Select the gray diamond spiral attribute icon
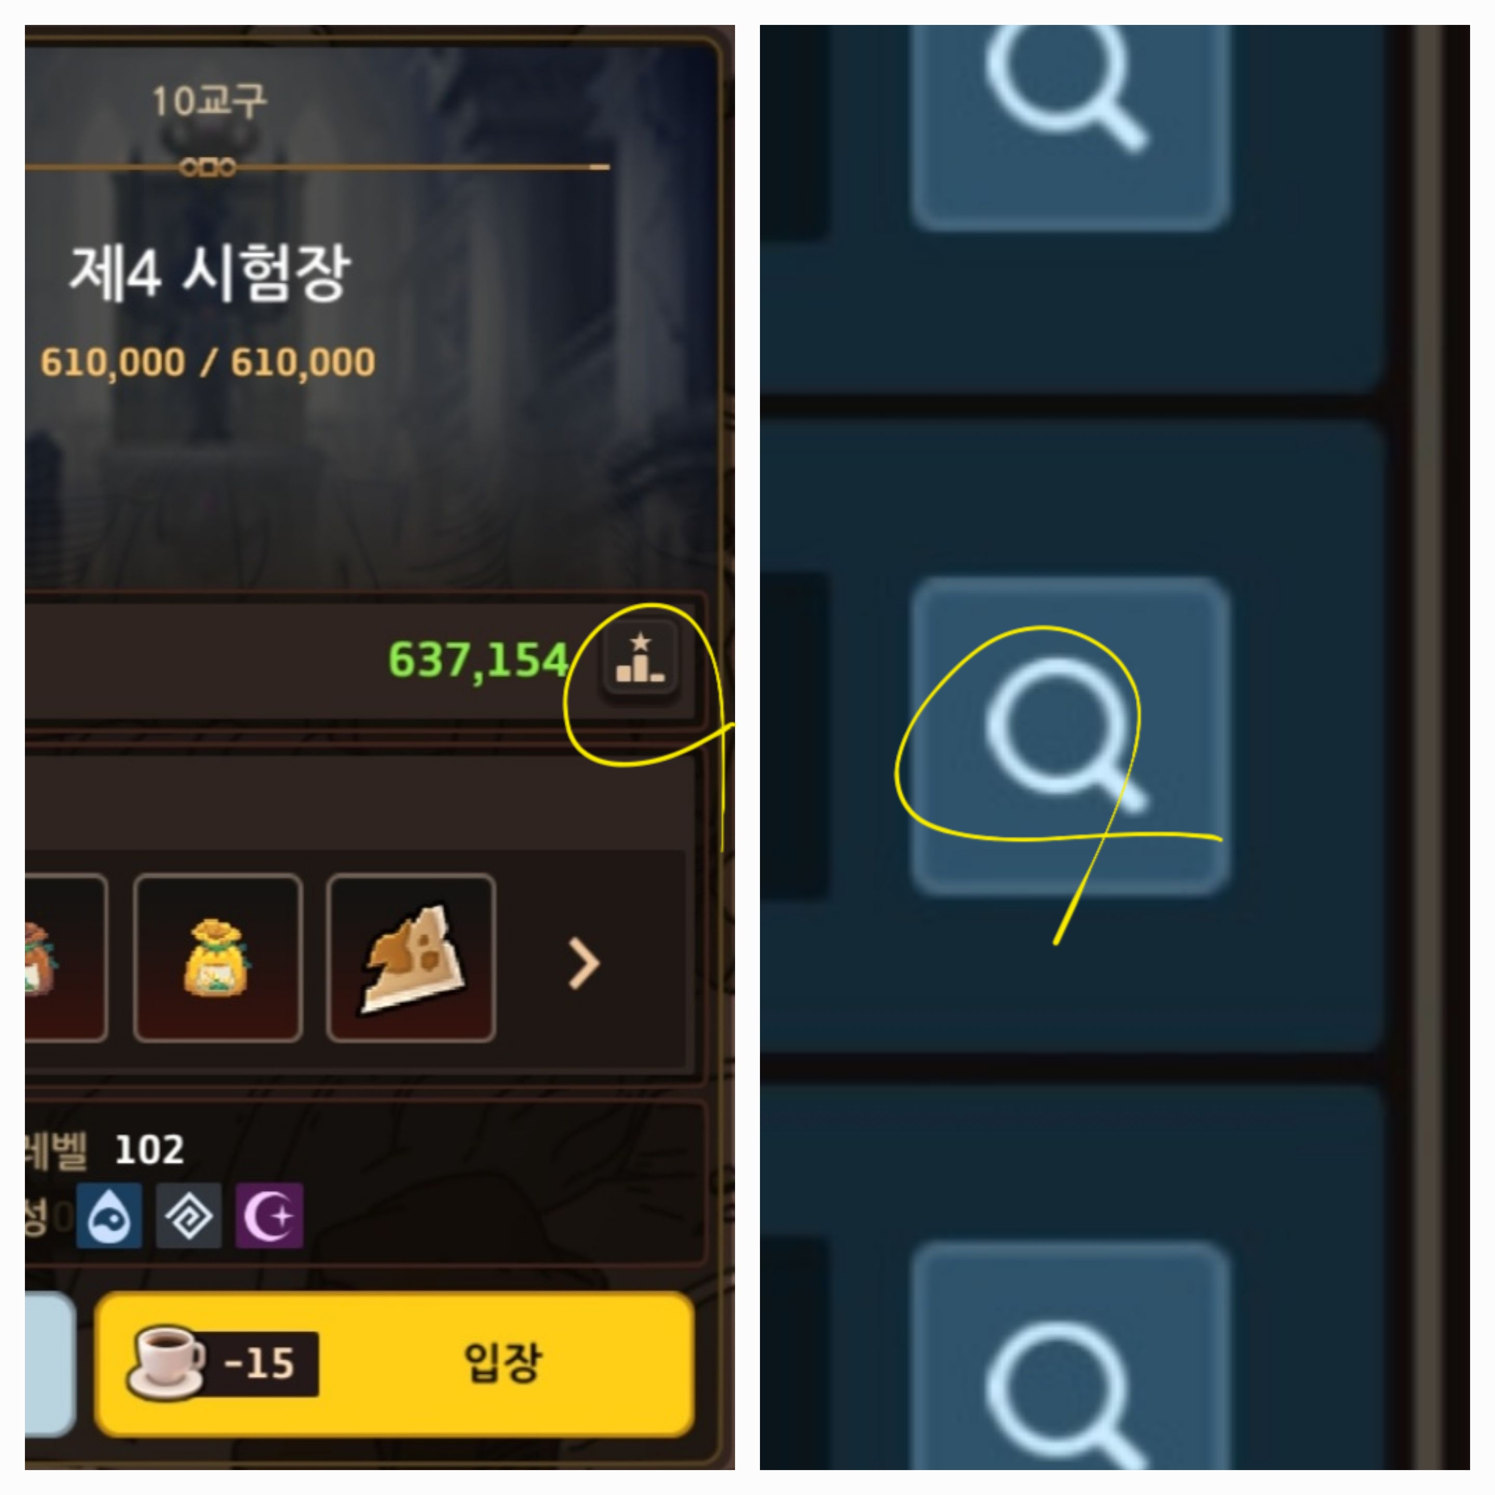 189,1215
